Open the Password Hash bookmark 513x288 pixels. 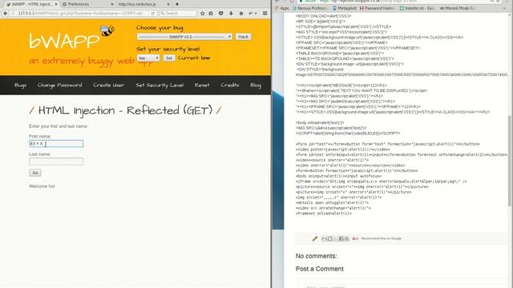click(377, 8)
